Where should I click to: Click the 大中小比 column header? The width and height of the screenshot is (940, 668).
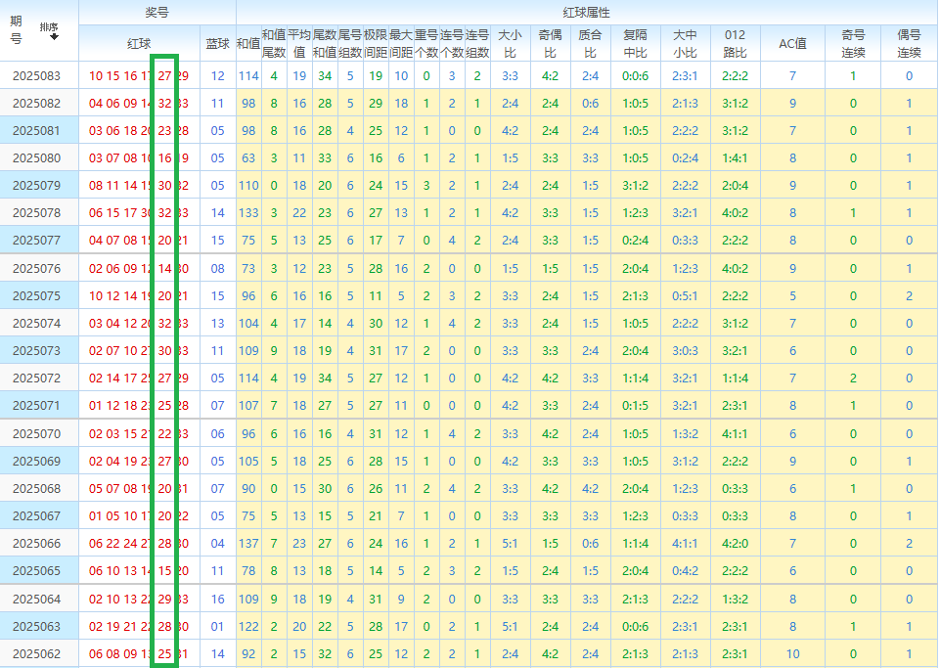point(685,43)
